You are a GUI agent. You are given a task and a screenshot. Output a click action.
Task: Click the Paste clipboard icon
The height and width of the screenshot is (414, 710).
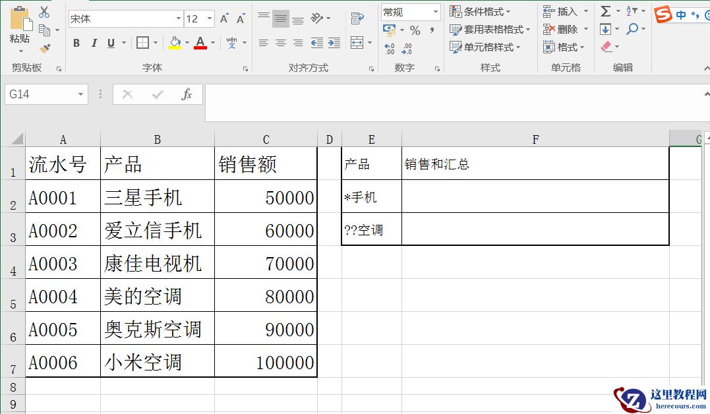coord(20,19)
